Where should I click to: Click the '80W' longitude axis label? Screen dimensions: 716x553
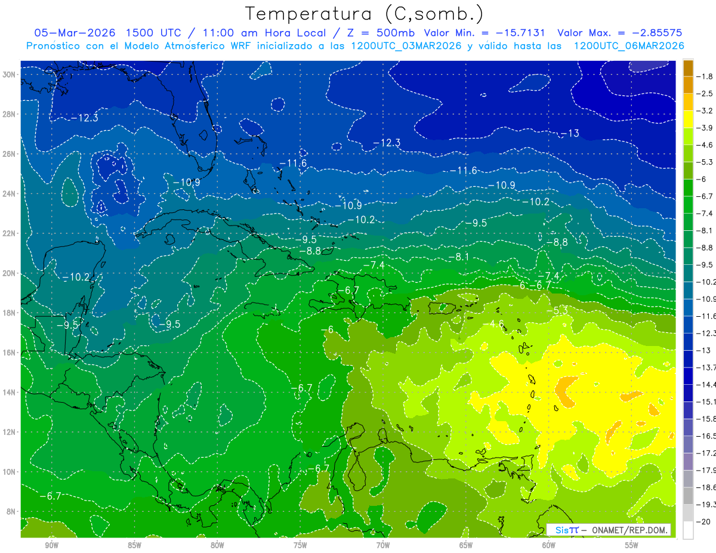click(217, 545)
